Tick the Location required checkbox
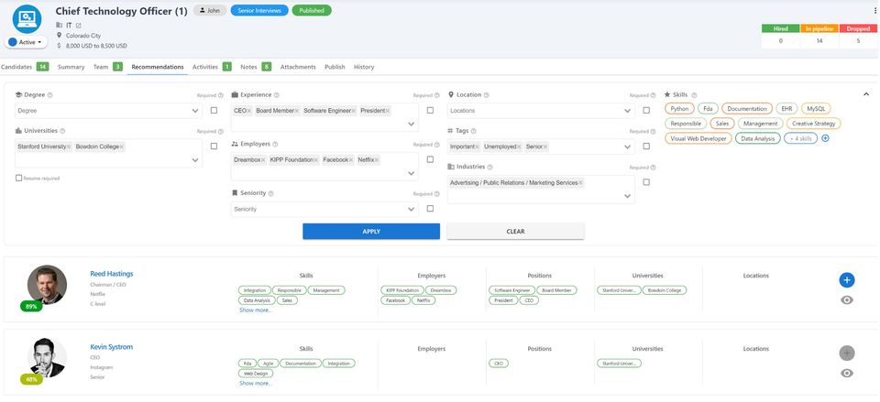The height and width of the screenshot is (402, 880). (x=646, y=111)
